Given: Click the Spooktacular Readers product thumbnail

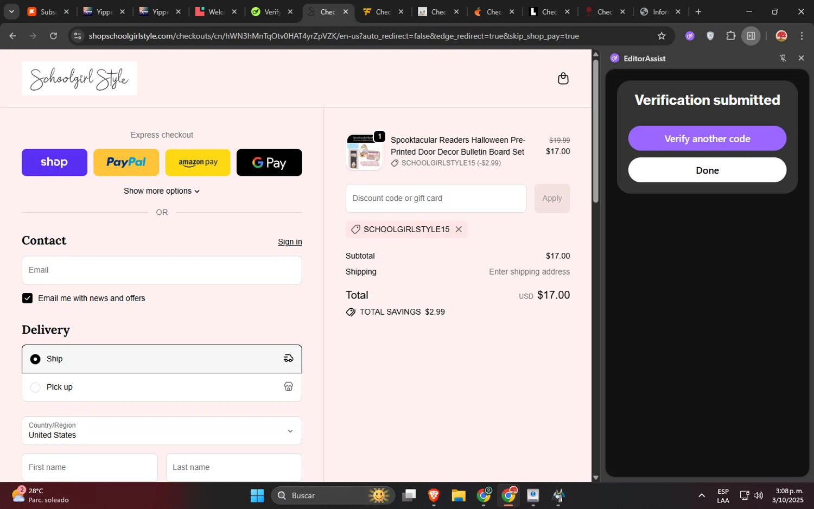Looking at the screenshot, I should coord(364,152).
